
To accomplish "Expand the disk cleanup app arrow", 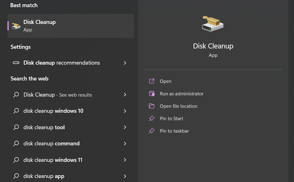I will coord(125,176).
